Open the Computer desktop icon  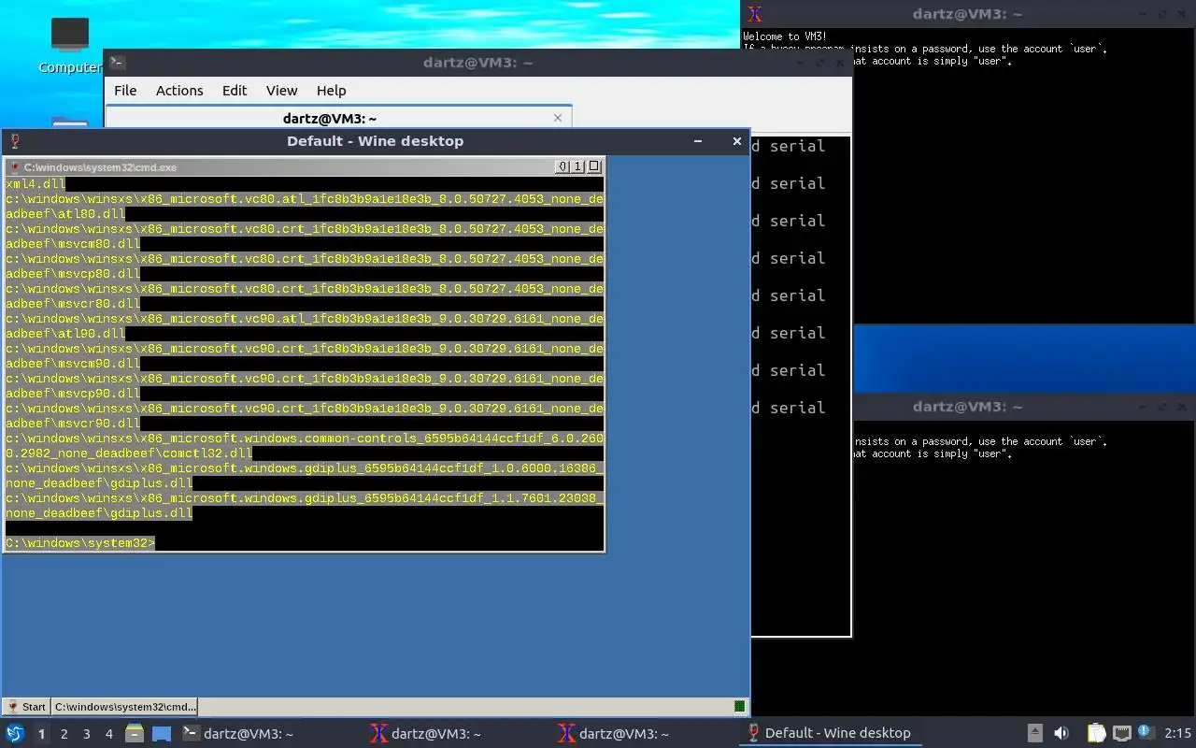pos(70,45)
